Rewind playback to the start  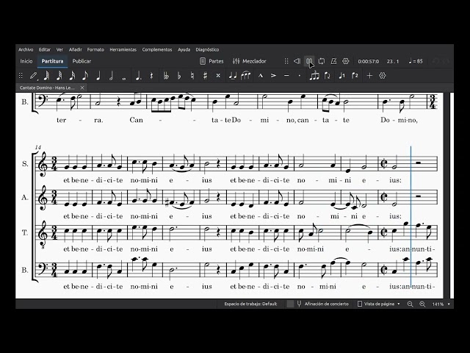pos(297,61)
